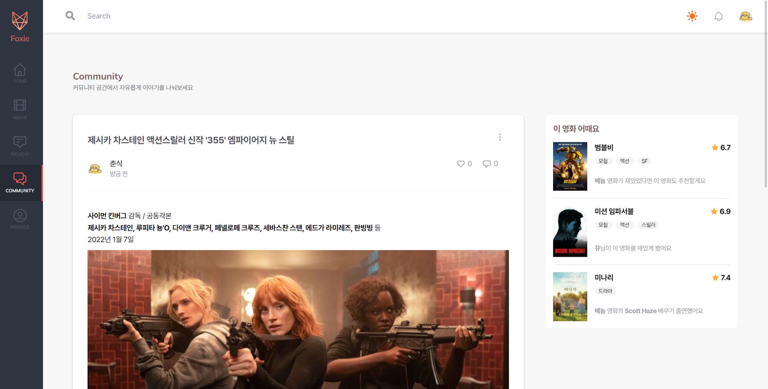Screen dimensions: 768x389
Task: Open notifications bell
Action: 719,16
